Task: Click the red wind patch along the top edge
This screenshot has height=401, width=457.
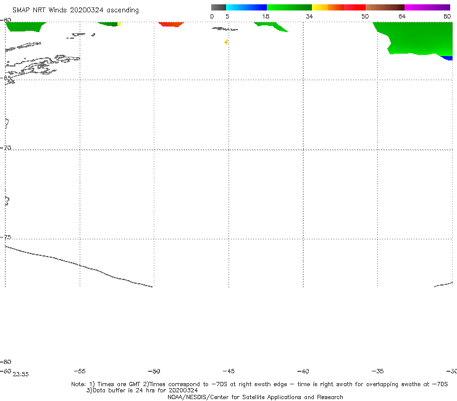Action: [x=171, y=24]
